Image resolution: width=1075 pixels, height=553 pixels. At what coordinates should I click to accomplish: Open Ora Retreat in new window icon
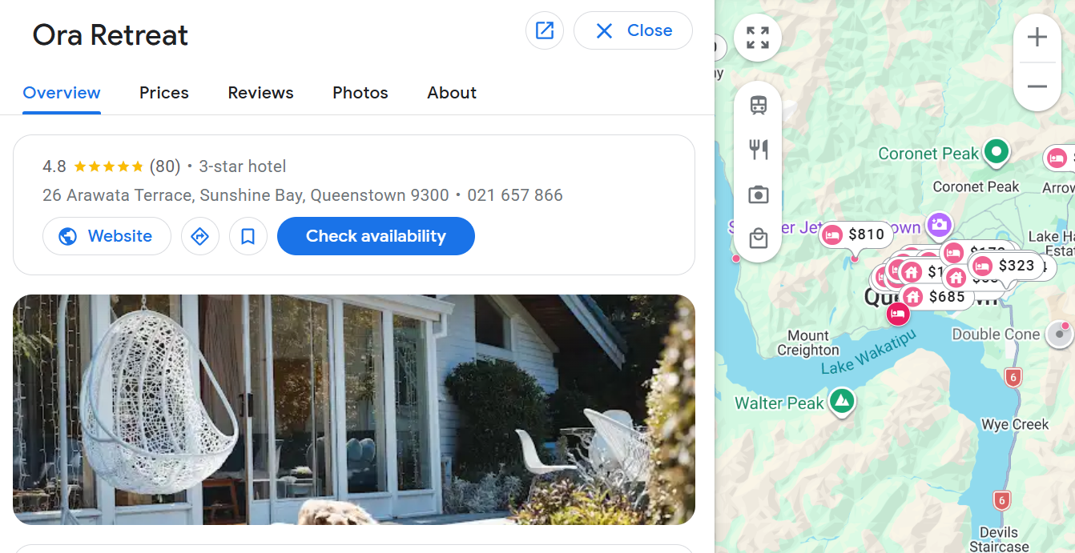pyautogui.click(x=545, y=30)
